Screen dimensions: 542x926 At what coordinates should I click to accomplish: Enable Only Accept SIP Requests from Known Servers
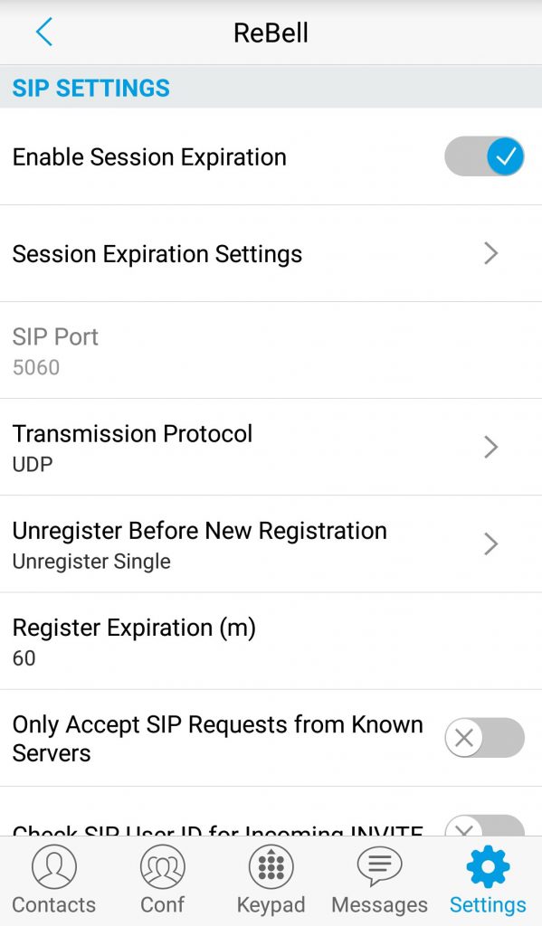click(484, 738)
